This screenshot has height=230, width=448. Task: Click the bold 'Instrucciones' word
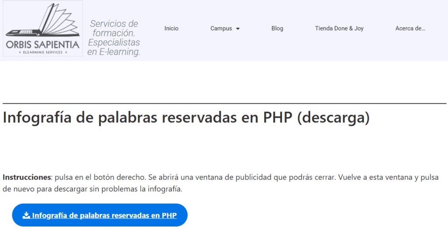27,178
